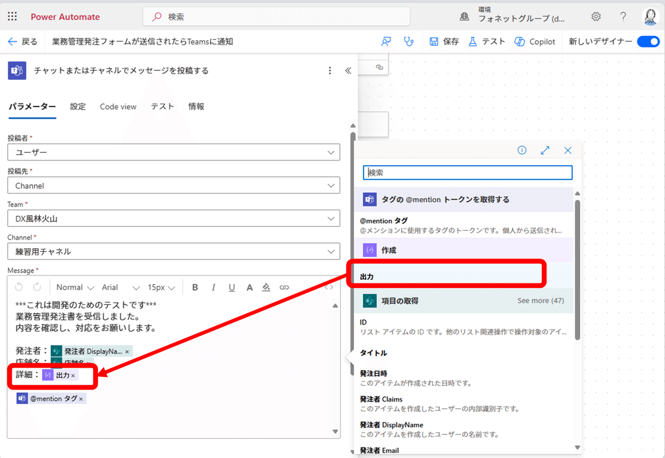Expand the 投稿者 ユーザー dropdown

173,152
